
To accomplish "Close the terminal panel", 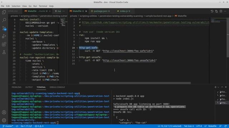I will (x=226, y=87).
